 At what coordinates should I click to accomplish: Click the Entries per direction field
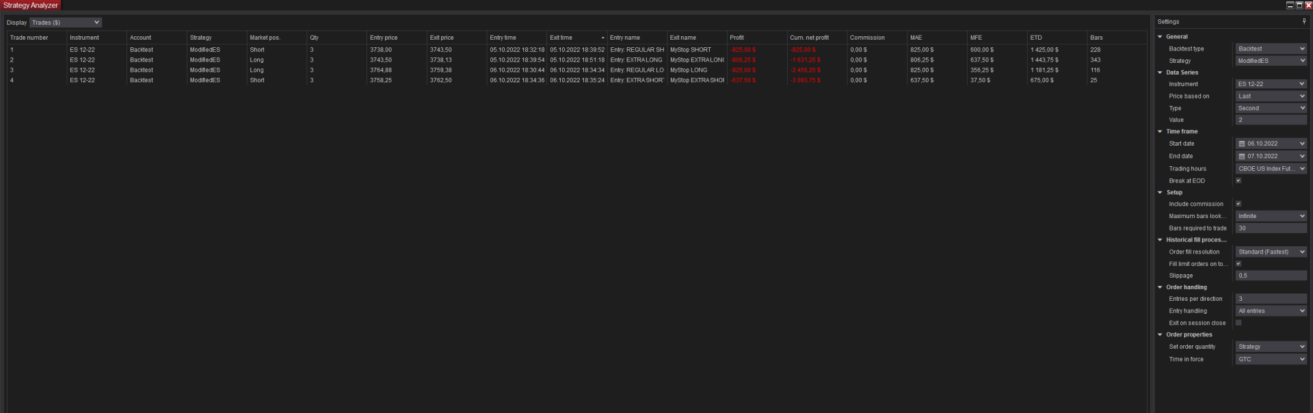click(x=1271, y=299)
